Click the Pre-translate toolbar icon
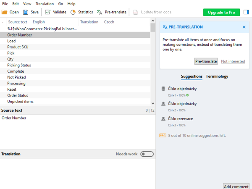The image size is (252, 189). click(100, 12)
